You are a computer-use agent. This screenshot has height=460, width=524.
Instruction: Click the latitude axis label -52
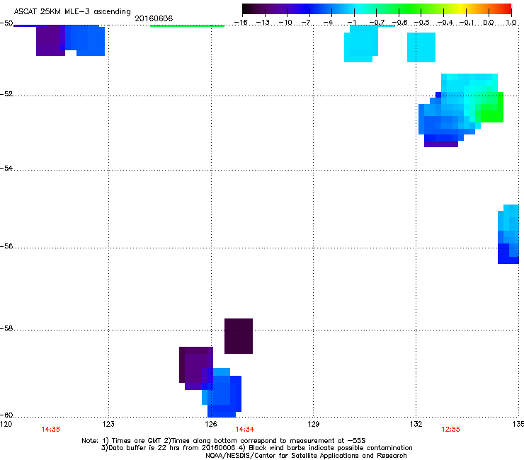6,94
